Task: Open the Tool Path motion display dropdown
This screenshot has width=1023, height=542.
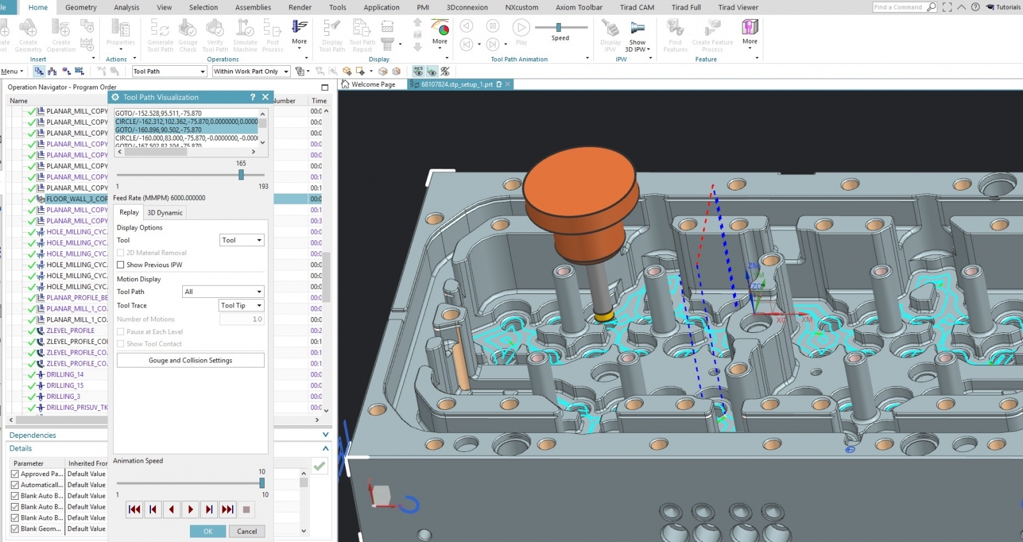Action: pyautogui.click(x=223, y=291)
